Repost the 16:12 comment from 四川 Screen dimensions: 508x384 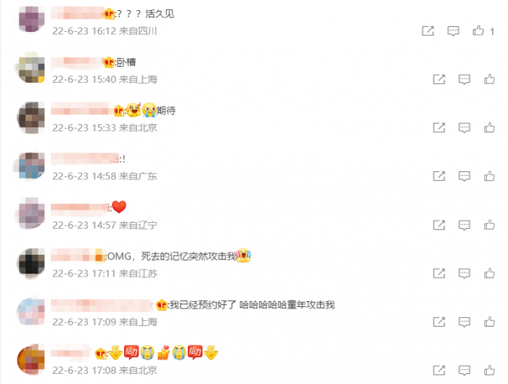pyautogui.click(x=428, y=30)
